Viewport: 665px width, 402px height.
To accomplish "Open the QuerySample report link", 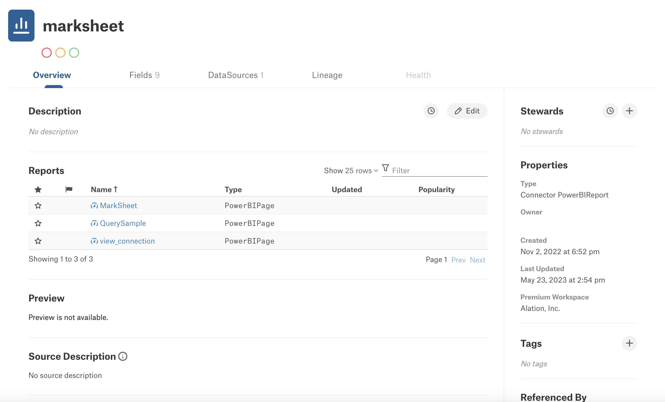I will coord(123,223).
